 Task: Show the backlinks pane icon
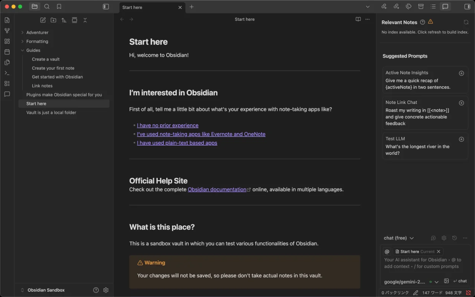tap(384, 7)
